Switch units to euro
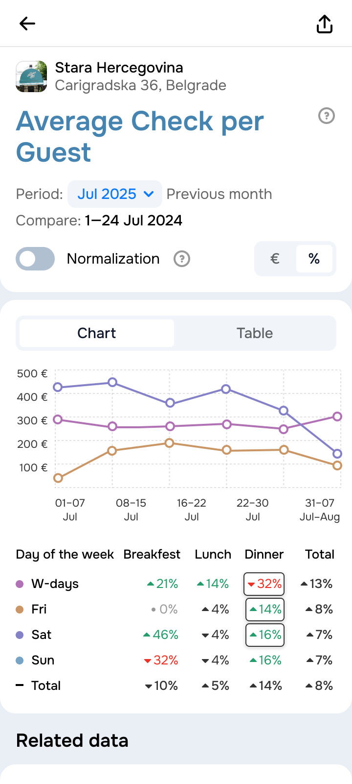Viewport: 352px width, 784px height. pos(275,259)
